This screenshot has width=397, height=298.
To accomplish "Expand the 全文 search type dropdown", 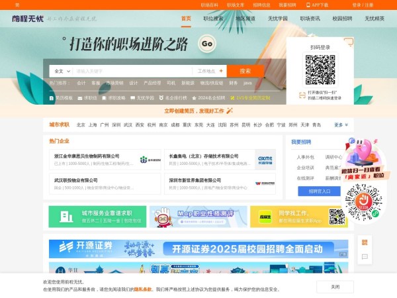I will pyautogui.click(x=61, y=71).
